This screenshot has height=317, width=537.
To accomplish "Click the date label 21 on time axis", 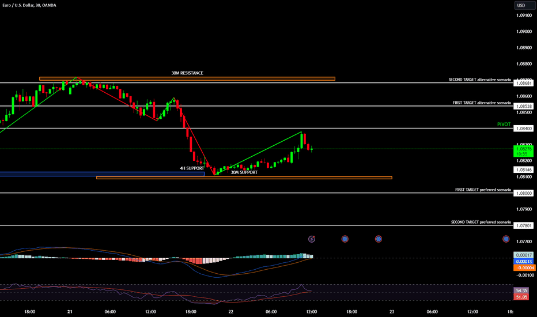I will (70, 311).
